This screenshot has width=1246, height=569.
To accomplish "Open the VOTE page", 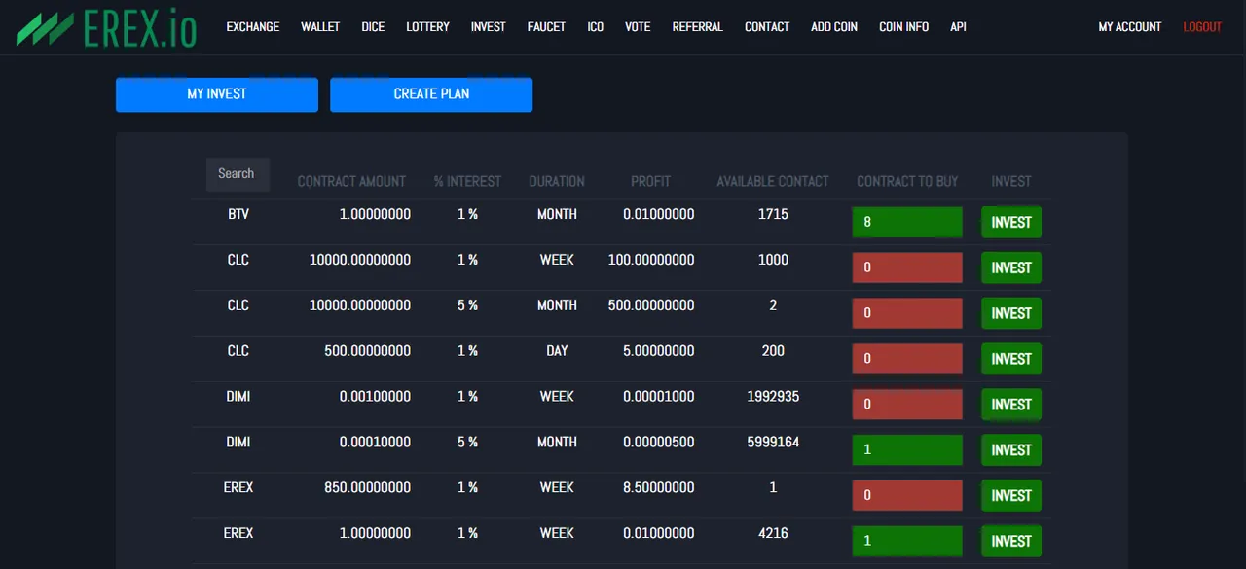I will (638, 27).
